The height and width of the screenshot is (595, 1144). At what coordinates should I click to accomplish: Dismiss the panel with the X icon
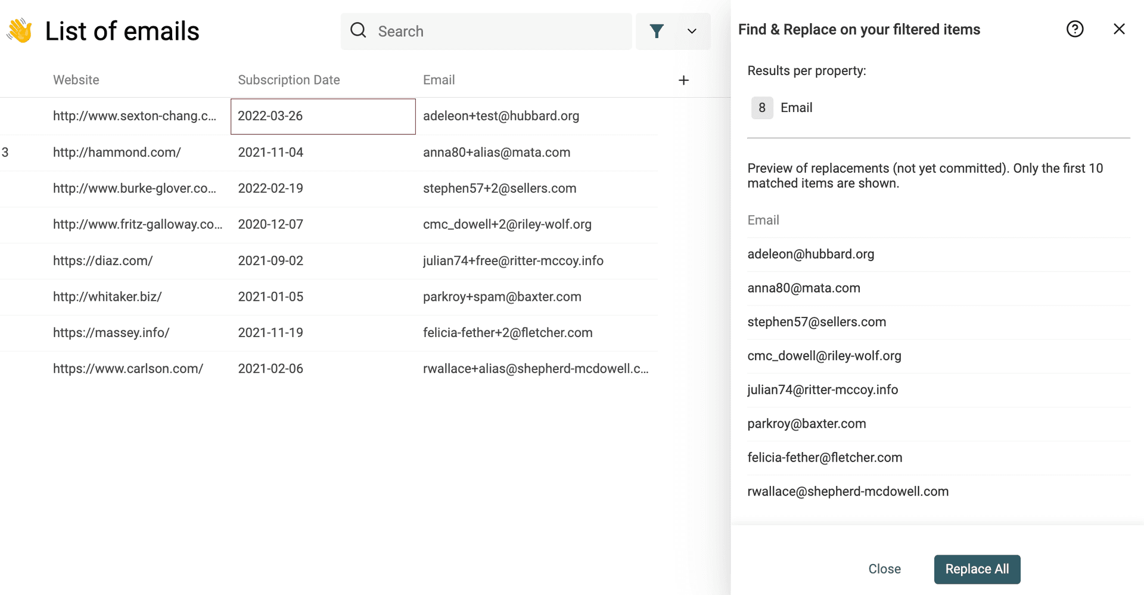click(x=1119, y=29)
